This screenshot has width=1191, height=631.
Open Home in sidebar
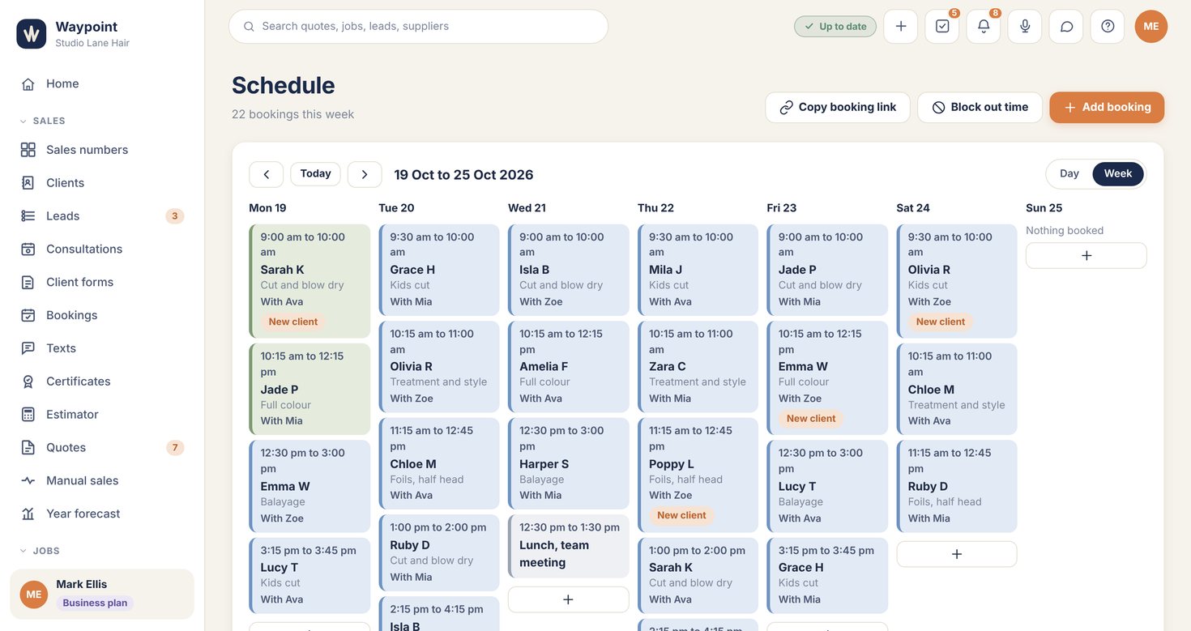coord(102,83)
